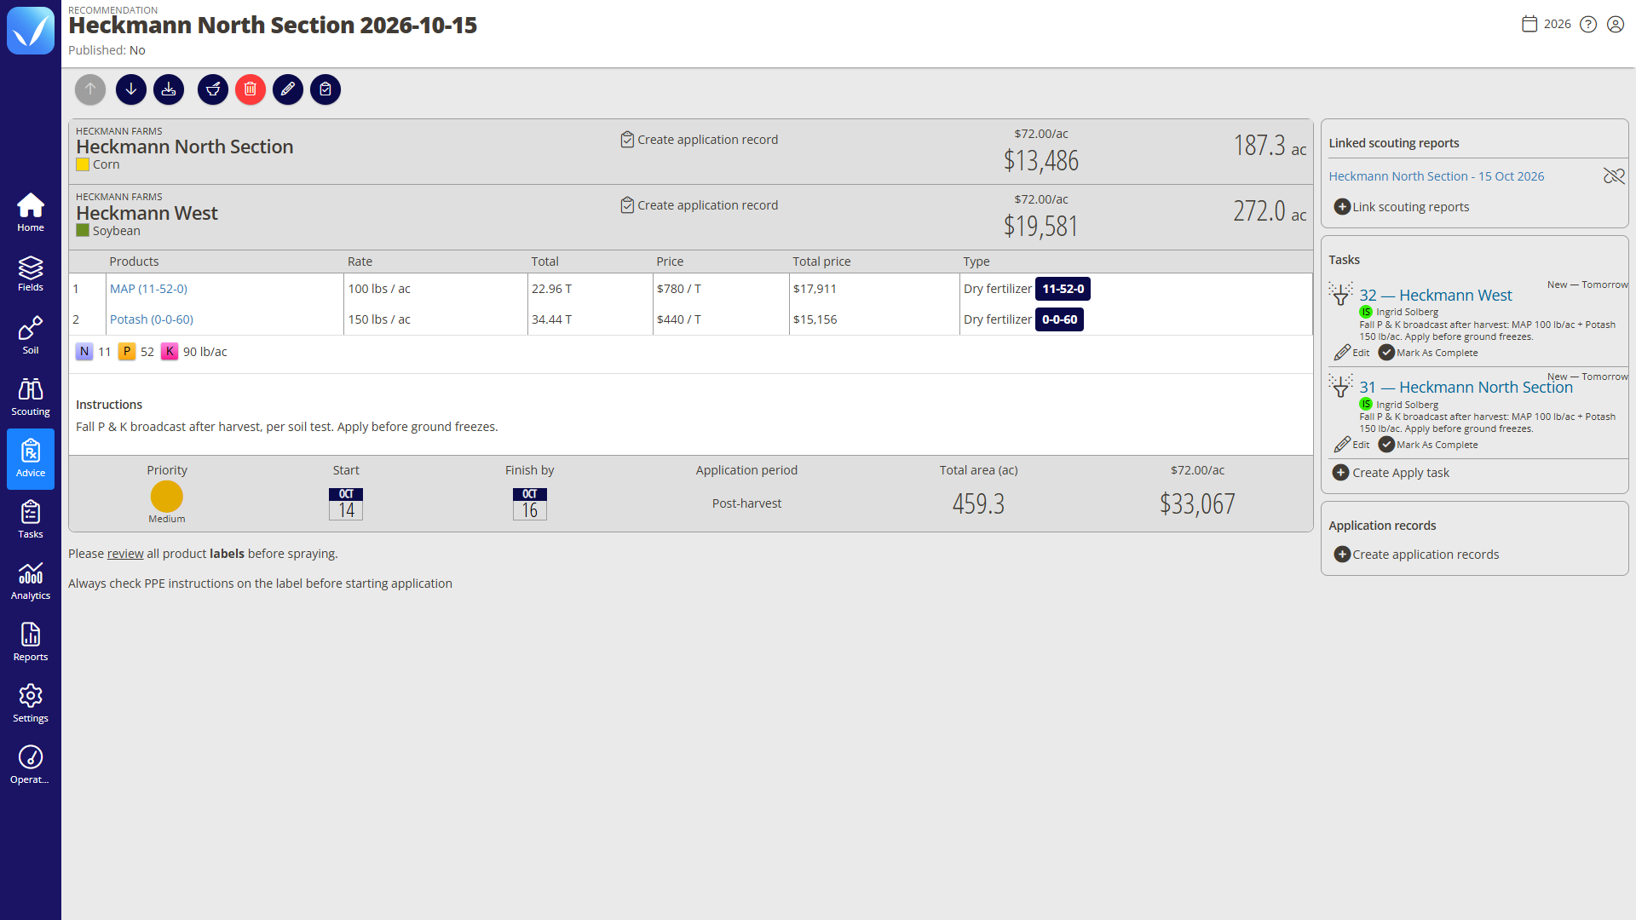
Task: Open task 32 — Heckmann West
Action: point(1436,296)
